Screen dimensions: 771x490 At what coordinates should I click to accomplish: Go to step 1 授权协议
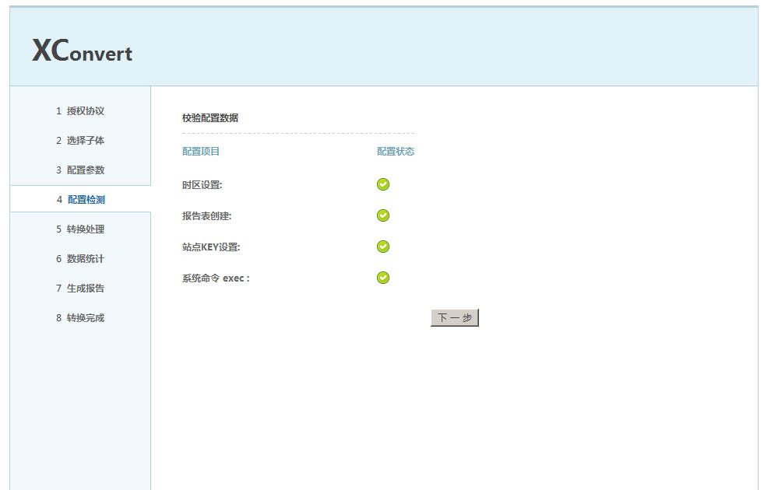[x=80, y=111]
